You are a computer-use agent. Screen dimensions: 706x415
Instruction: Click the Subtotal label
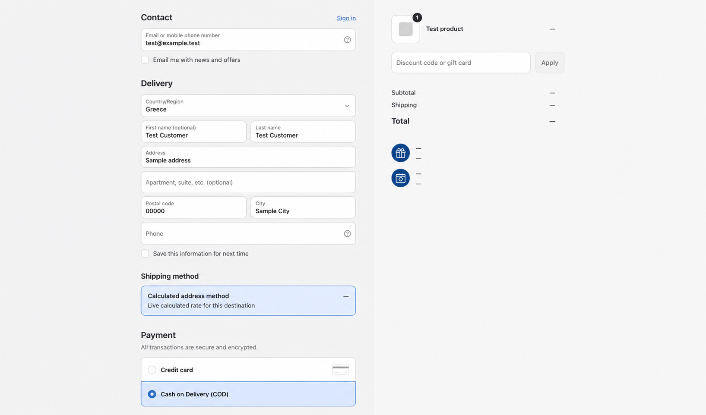coord(403,93)
